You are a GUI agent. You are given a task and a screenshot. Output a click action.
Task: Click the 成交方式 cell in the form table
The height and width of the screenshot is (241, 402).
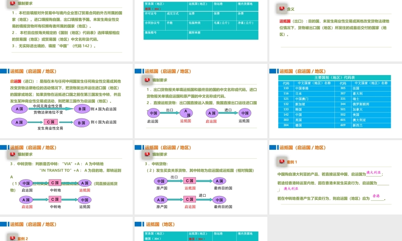pos(176,16)
